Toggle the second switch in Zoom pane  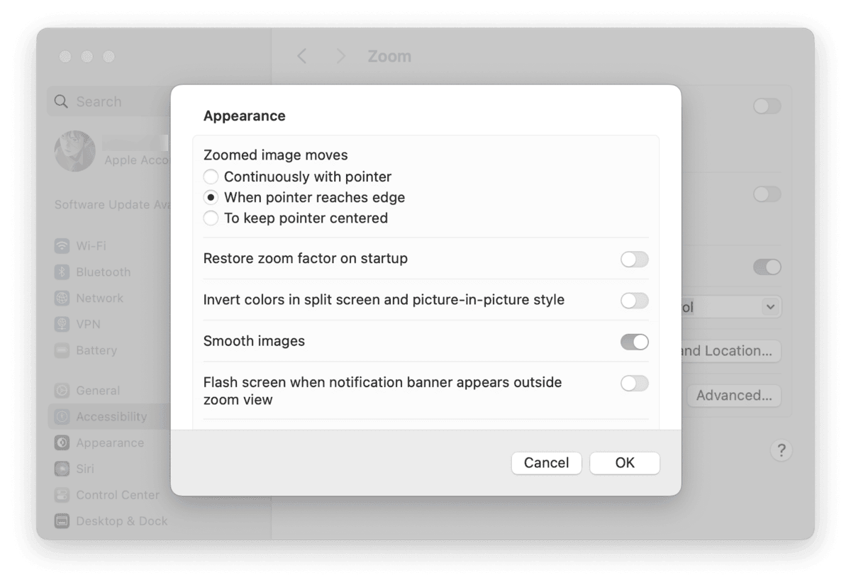[x=767, y=194]
